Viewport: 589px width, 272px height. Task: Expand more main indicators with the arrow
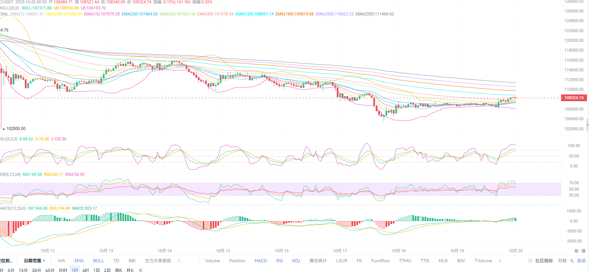179,261
